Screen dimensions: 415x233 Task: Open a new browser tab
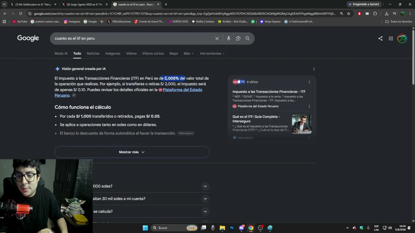coord(166,4)
